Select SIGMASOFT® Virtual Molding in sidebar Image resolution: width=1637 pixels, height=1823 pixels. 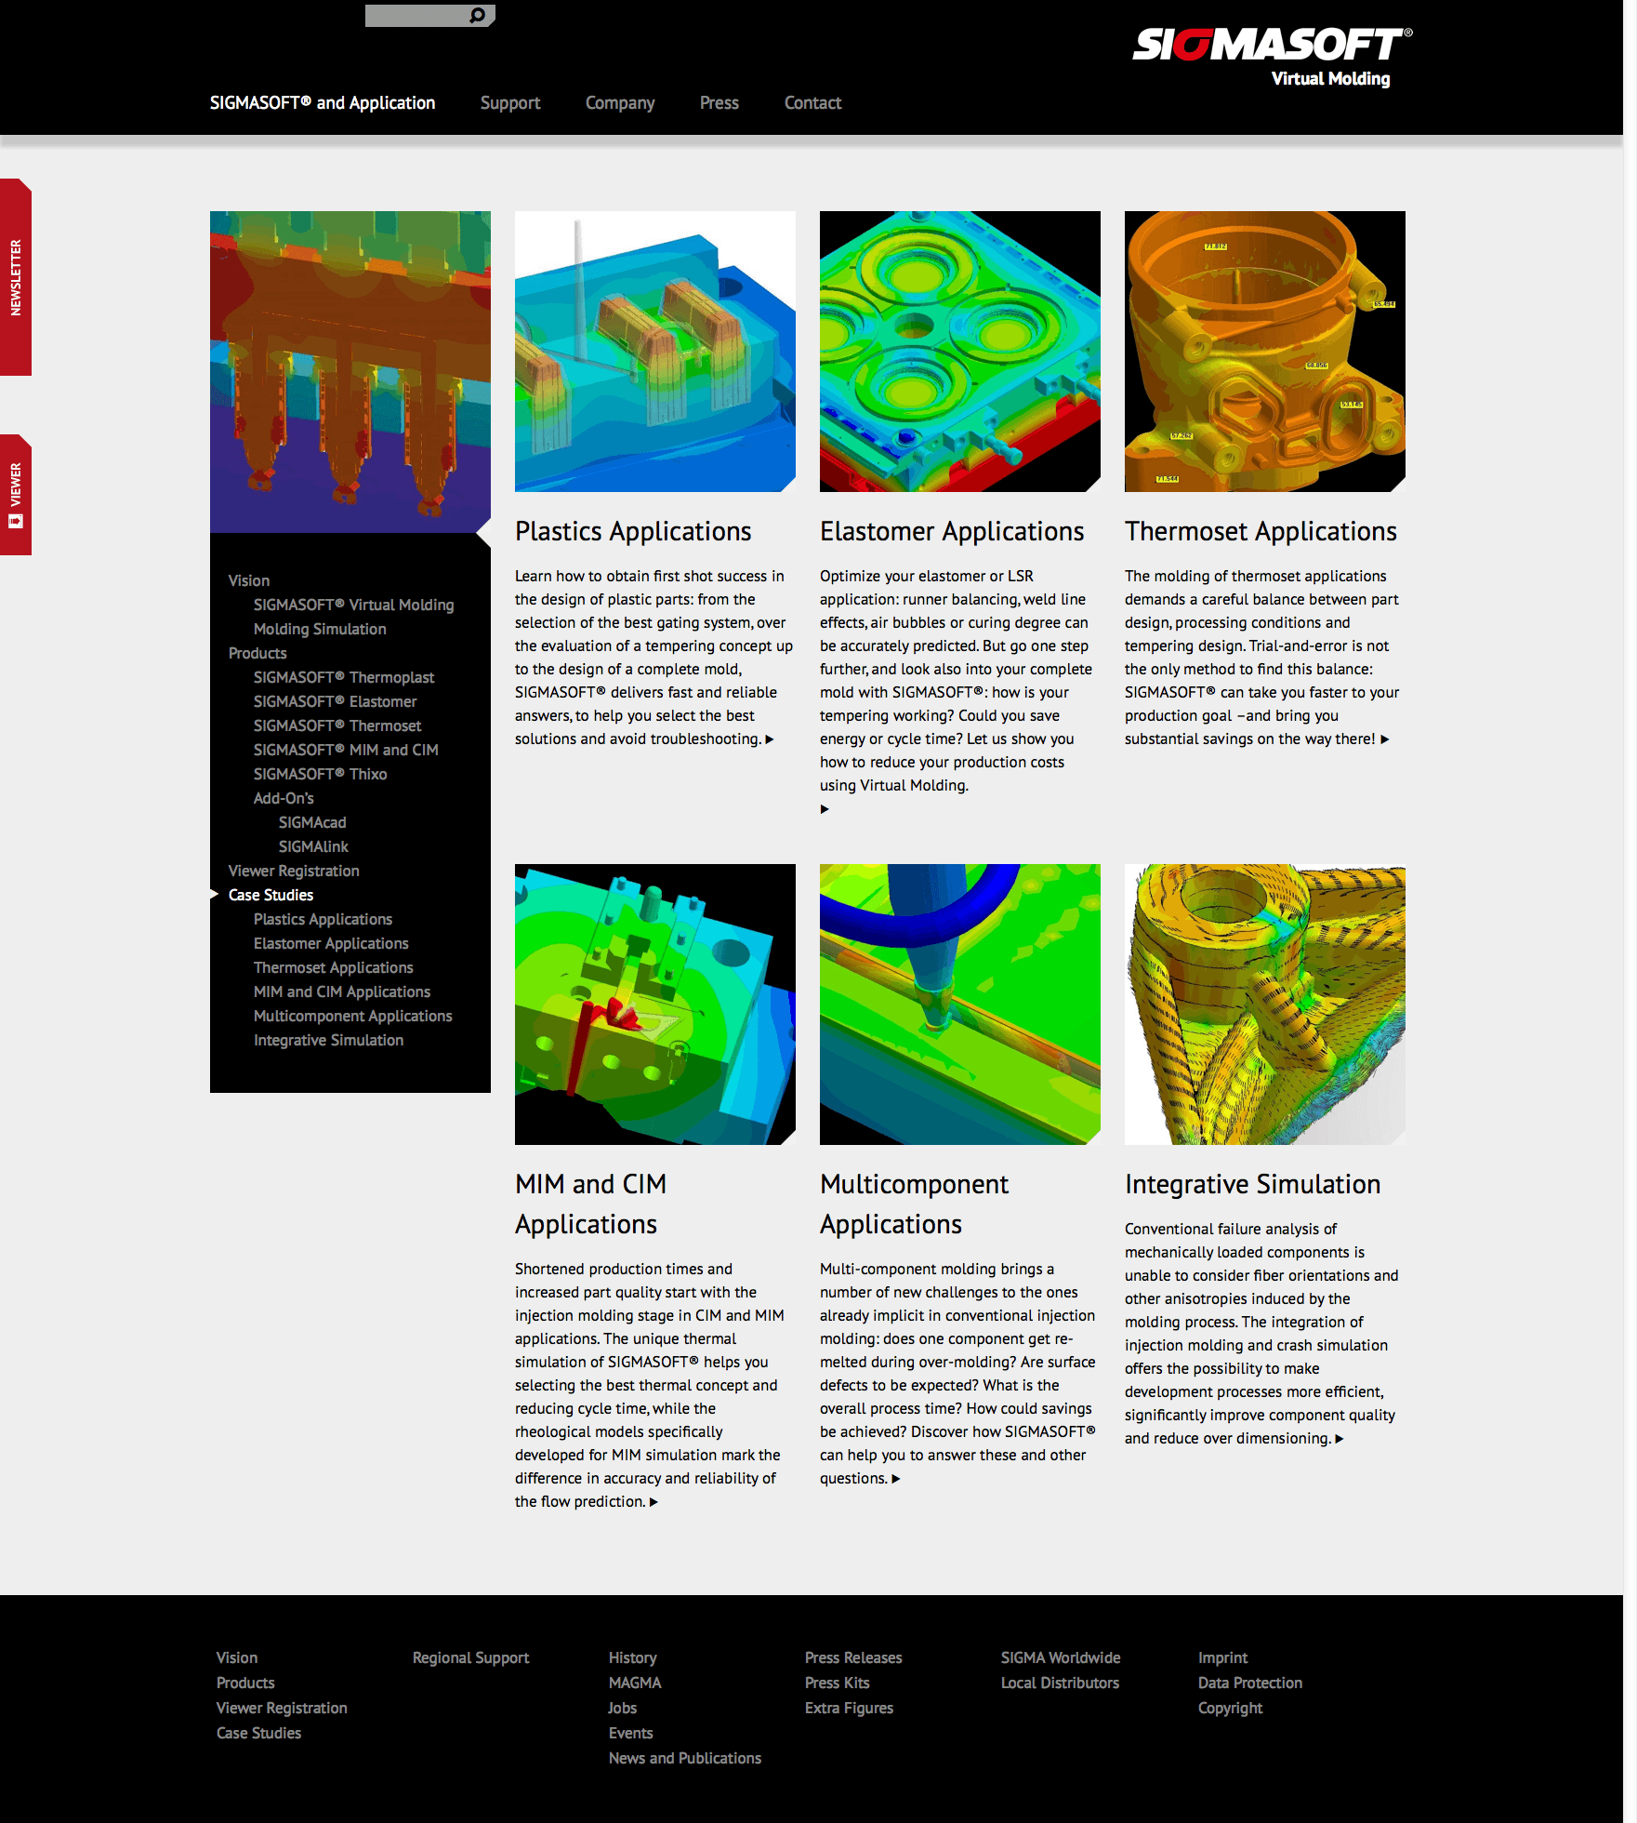[353, 605]
